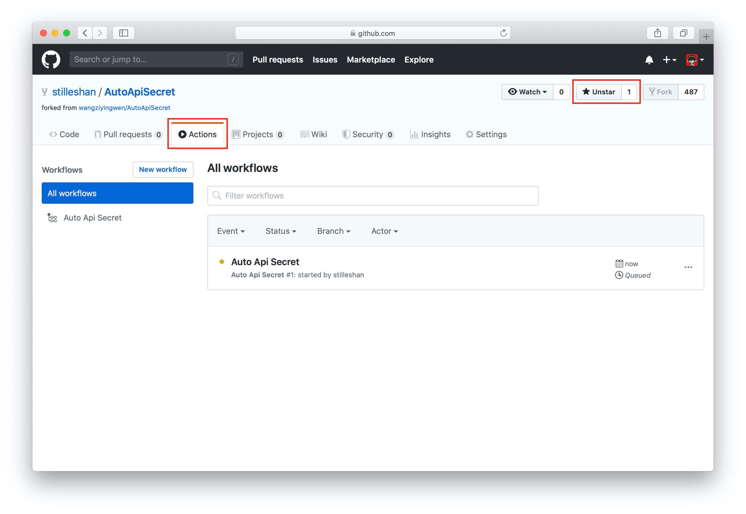Open Explore in top navigation
This screenshot has width=746, height=514.
(x=419, y=60)
